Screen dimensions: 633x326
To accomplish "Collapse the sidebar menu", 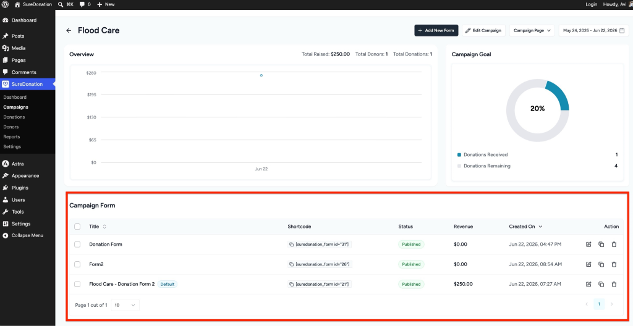I will [x=23, y=235].
